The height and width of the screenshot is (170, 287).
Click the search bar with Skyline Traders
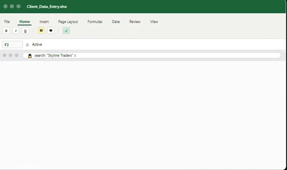pyautogui.click(x=152, y=55)
